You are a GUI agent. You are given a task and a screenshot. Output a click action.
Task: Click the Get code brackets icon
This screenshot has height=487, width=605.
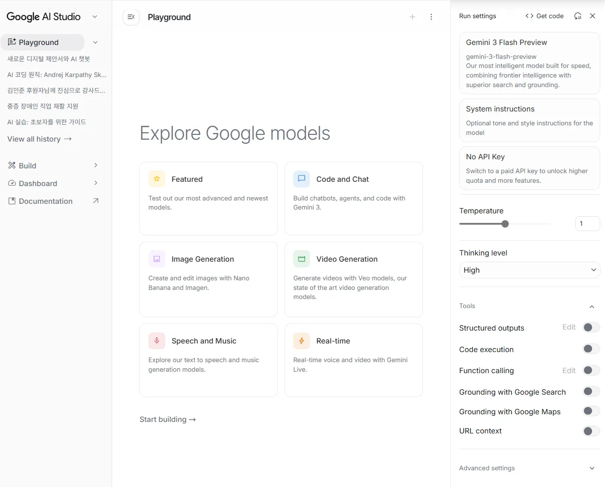pos(529,16)
